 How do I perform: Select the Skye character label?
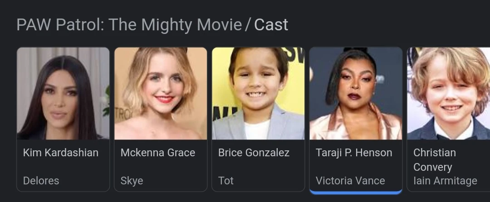click(132, 181)
